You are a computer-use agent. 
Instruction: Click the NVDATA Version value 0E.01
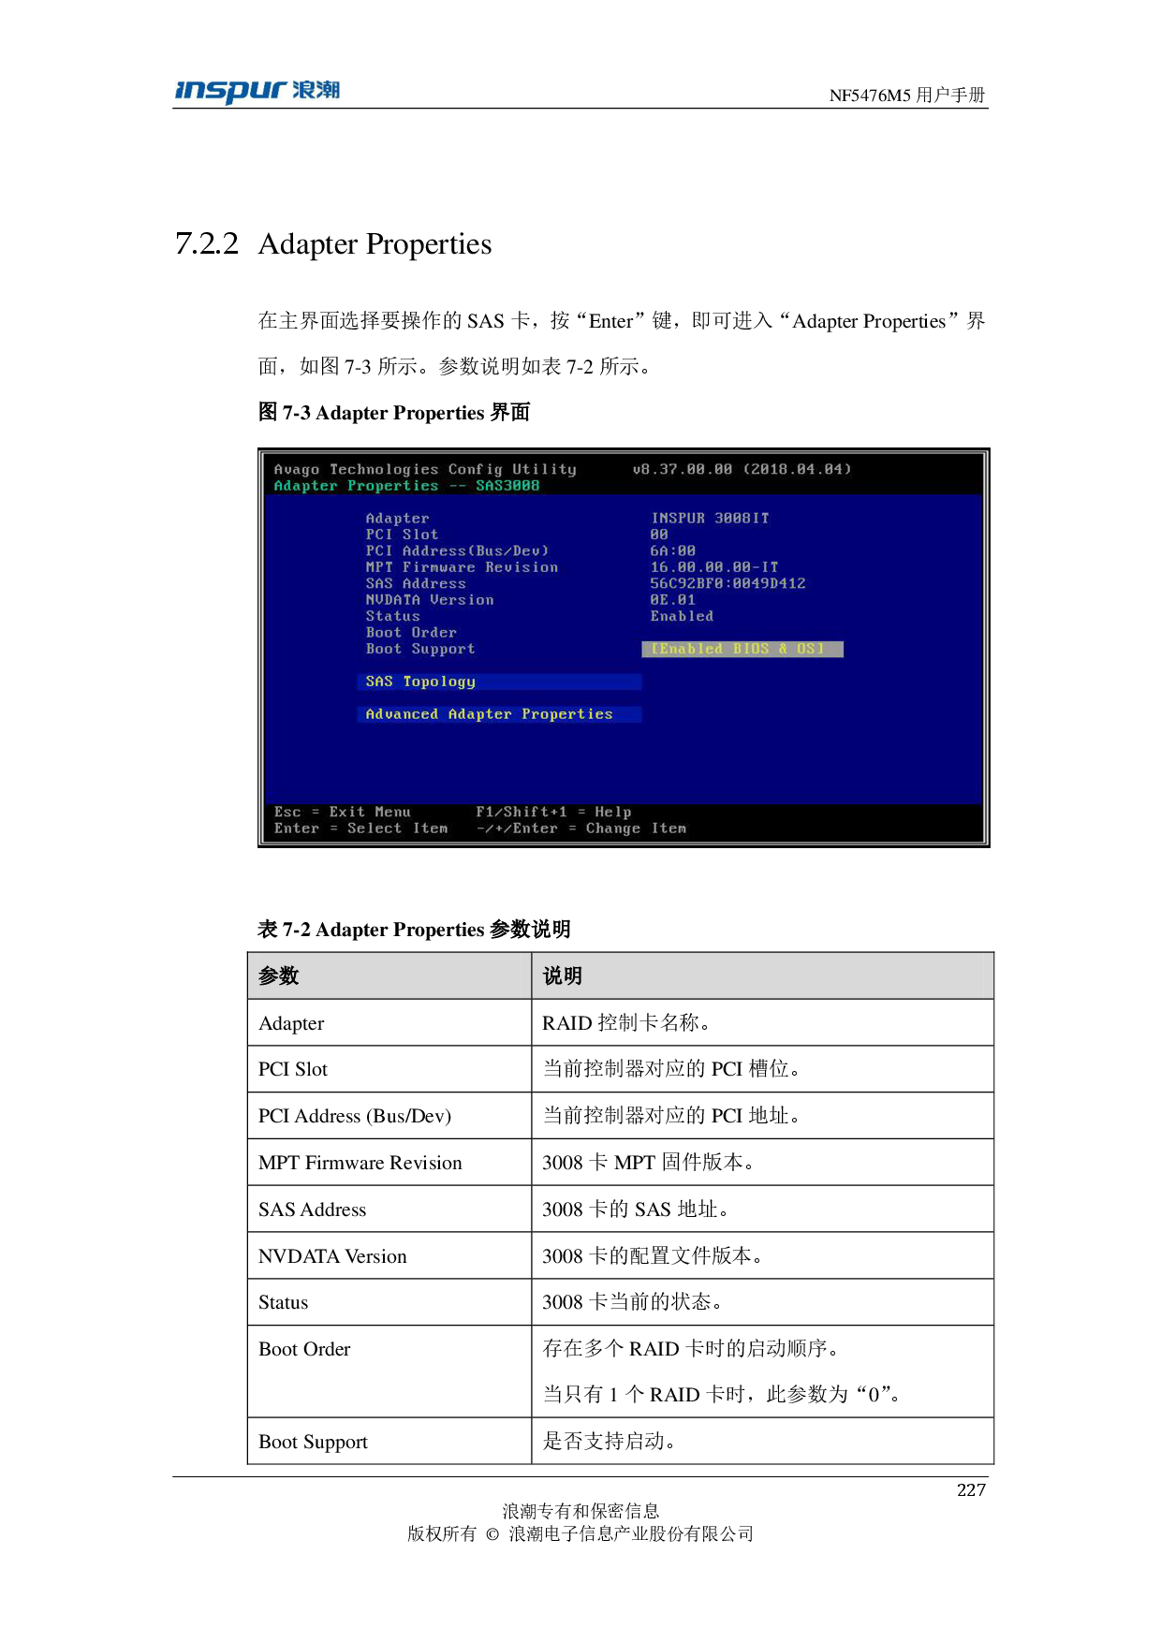pyautogui.click(x=672, y=600)
